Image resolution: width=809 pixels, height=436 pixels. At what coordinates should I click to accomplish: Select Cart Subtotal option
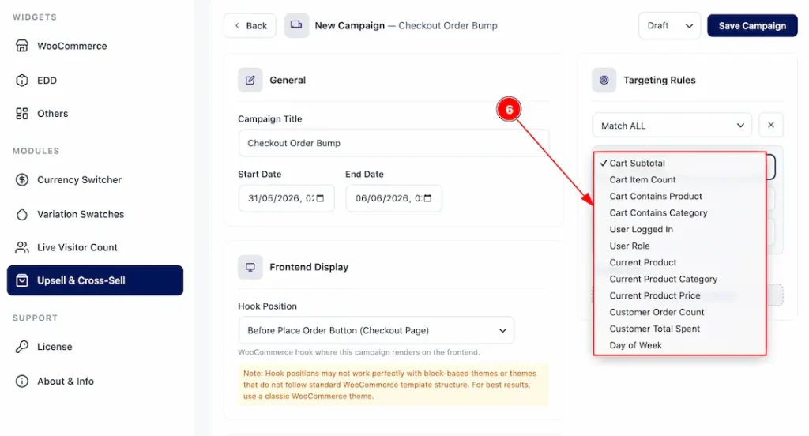(680, 163)
